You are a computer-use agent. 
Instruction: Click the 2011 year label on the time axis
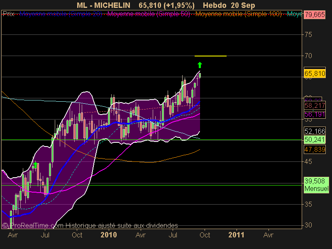(x=236, y=235)
